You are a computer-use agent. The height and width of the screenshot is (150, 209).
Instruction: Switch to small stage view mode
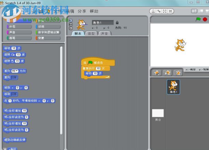coord(194,11)
